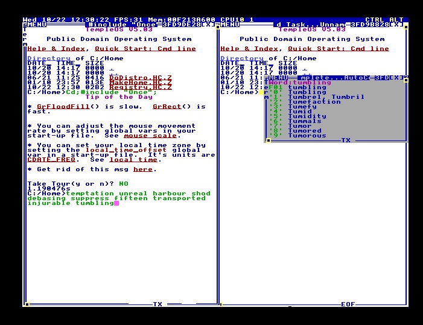Viewport: 423px width, 325px height.
Task: Click the AutoComplete bottom-left corner handle
Action: (x=269, y=140)
